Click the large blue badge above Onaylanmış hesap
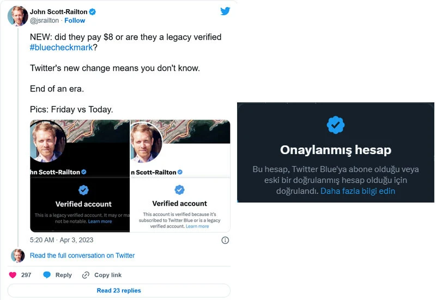Viewport: 436px width, 300px height. 335,125
